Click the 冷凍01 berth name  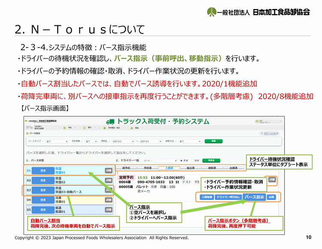coord(60,202)
